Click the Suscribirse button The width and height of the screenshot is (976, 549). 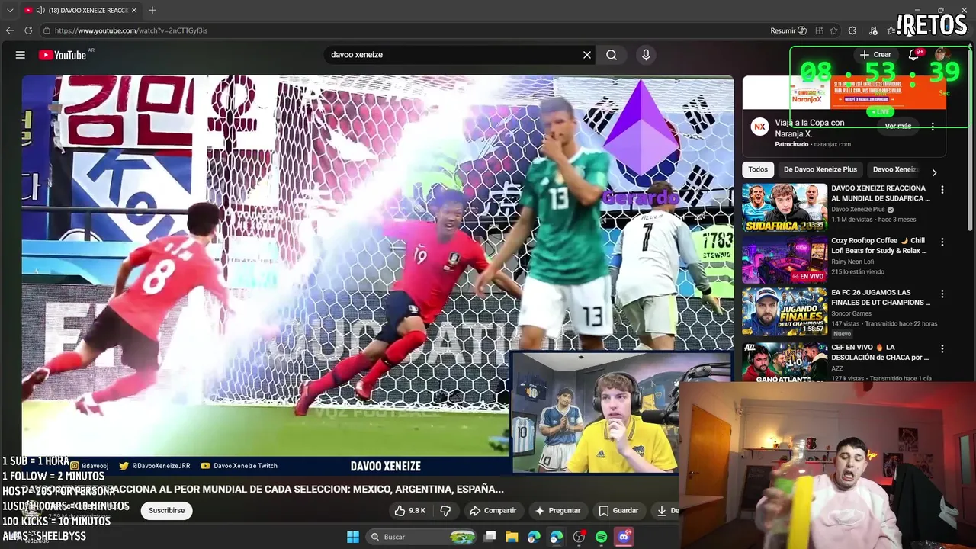166,510
